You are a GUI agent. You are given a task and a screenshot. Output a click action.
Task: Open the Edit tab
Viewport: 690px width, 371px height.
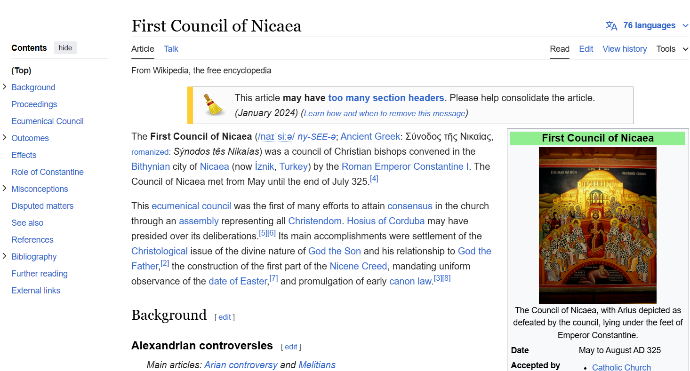(x=586, y=49)
